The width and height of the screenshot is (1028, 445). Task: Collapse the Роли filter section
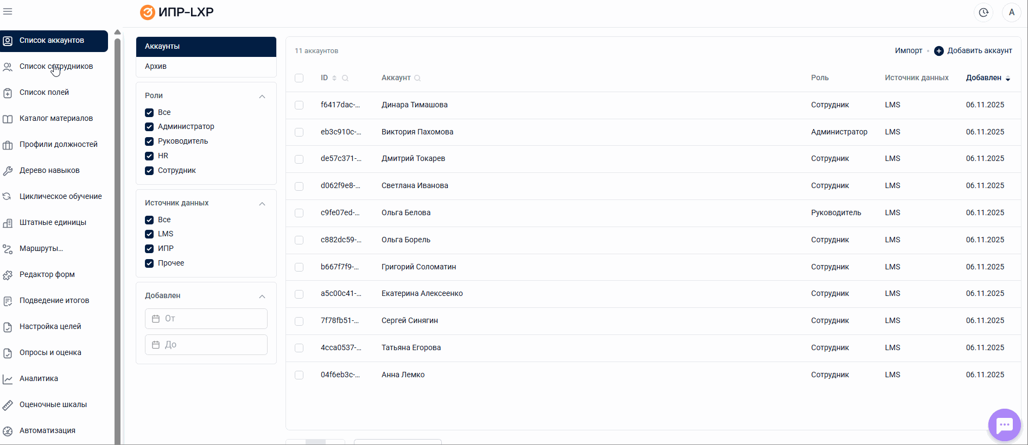coord(262,96)
